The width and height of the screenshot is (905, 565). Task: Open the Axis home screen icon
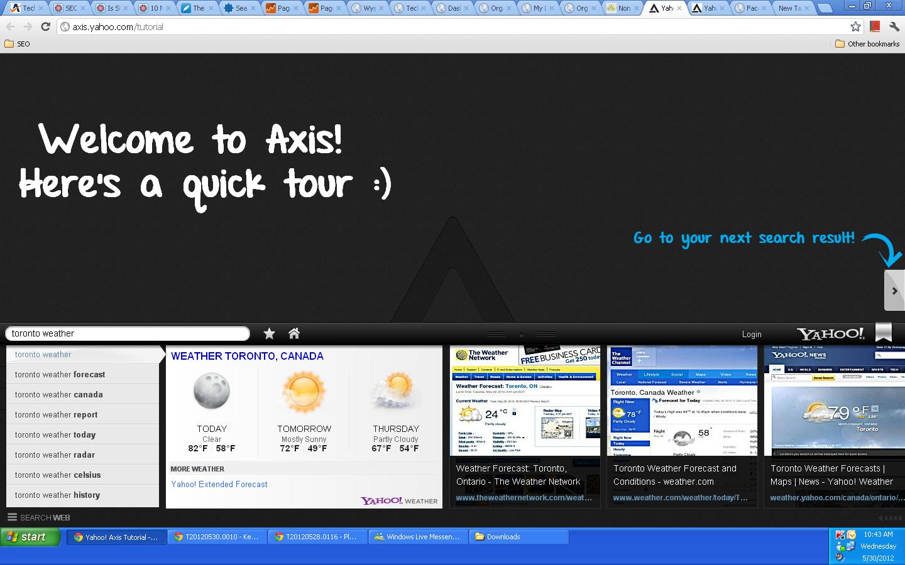point(293,333)
